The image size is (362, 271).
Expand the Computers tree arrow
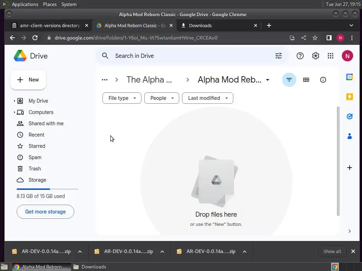pos(14,112)
